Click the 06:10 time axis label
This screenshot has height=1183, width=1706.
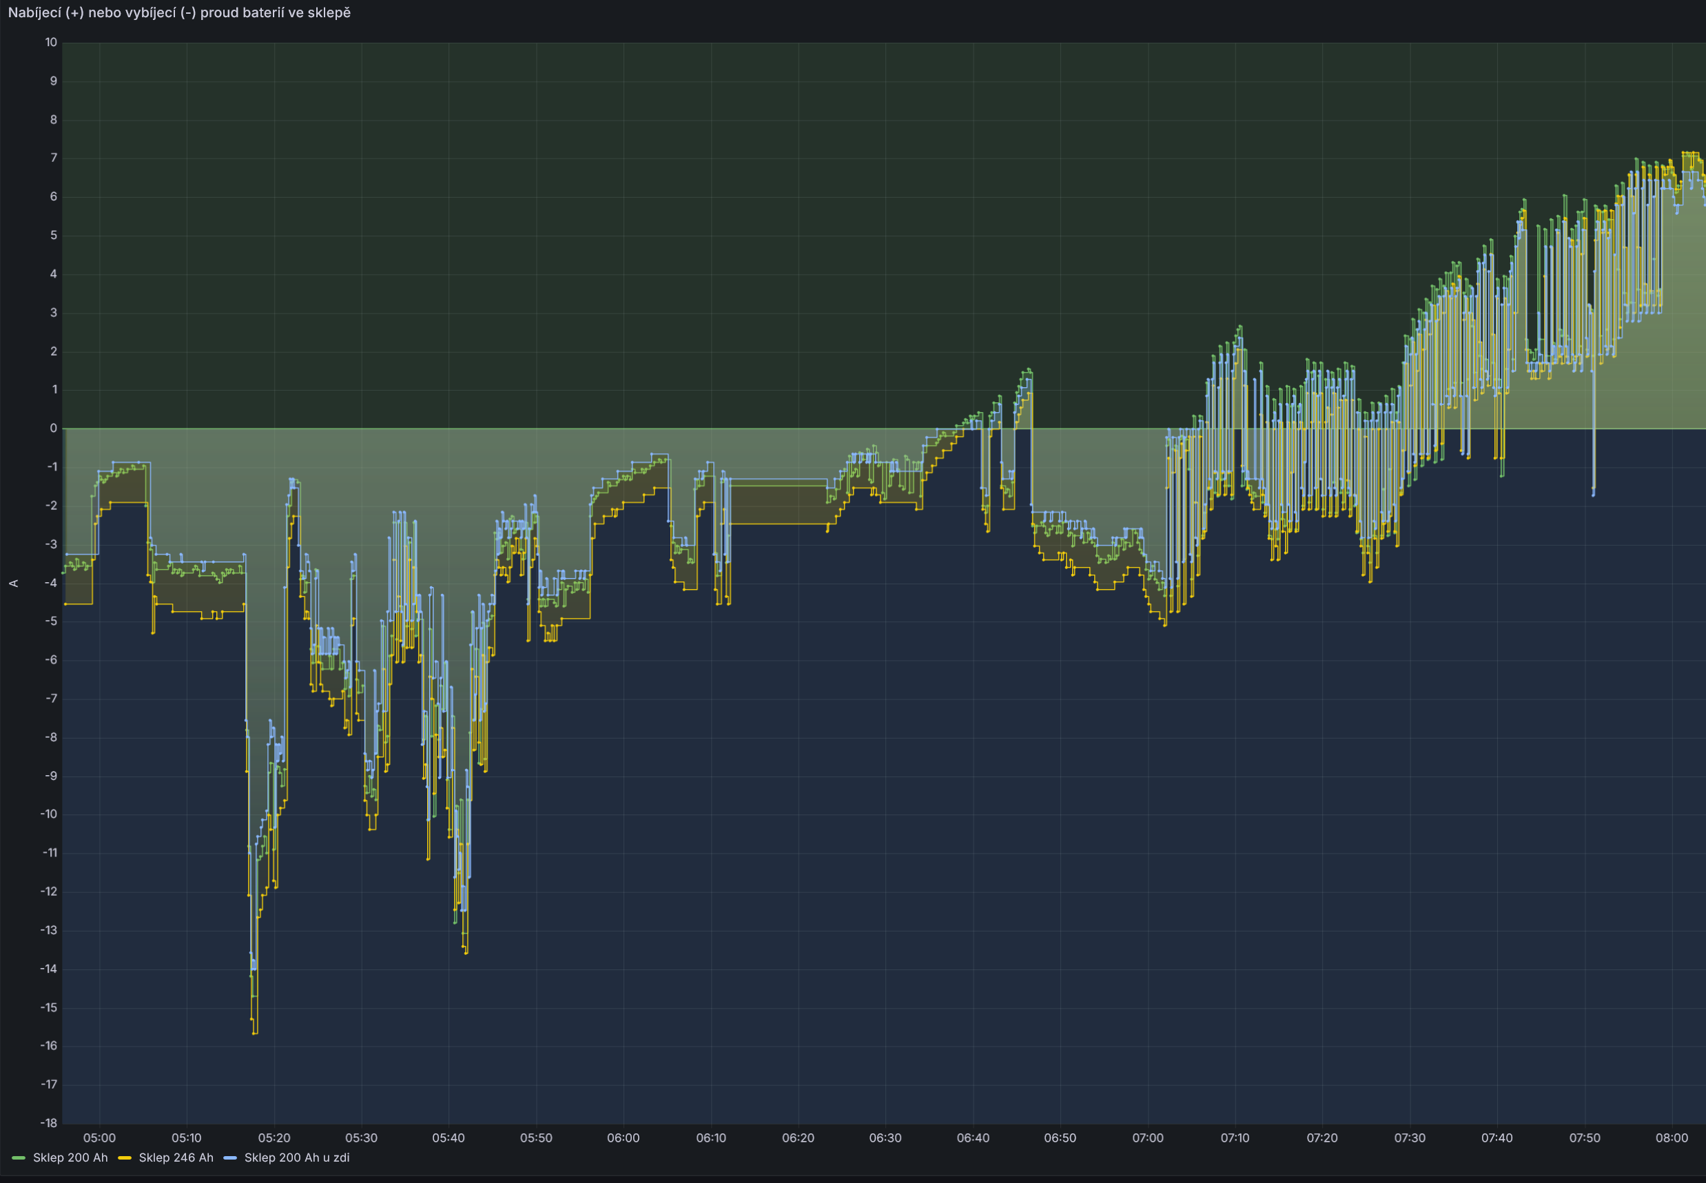click(x=710, y=1138)
